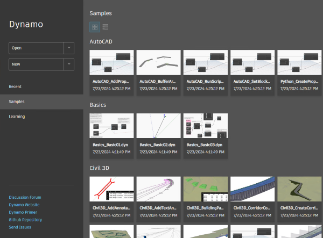Open the AutoCAD_BufferAr sample thumbnail
Viewport: 323px width, 238px height.
(x=159, y=62)
